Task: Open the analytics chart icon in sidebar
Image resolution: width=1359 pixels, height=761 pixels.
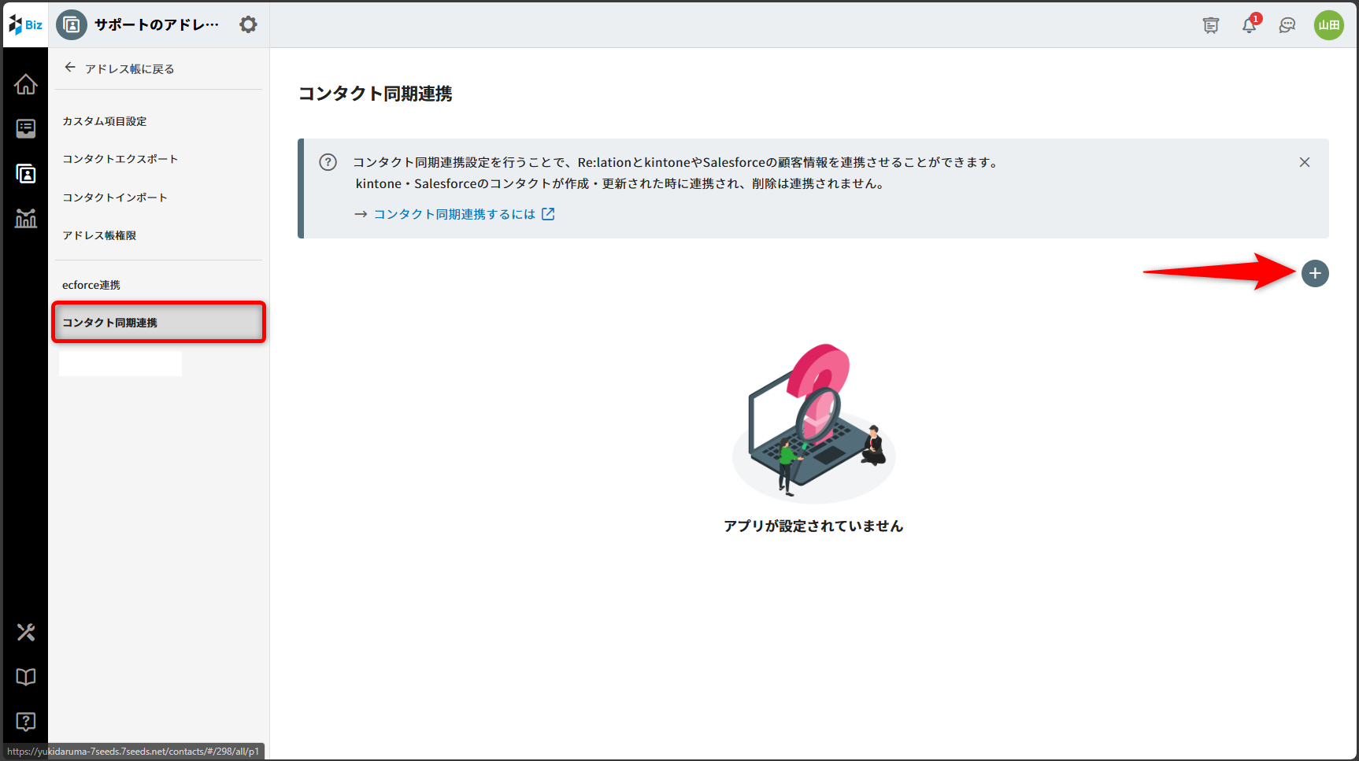Action: point(25,218)
